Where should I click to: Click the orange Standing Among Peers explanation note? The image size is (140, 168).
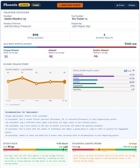(104, 158)
